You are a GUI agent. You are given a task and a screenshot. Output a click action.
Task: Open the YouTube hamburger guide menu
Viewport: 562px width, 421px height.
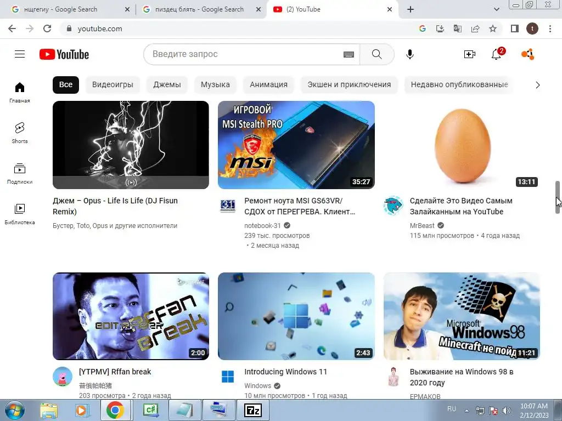(20, 54)
